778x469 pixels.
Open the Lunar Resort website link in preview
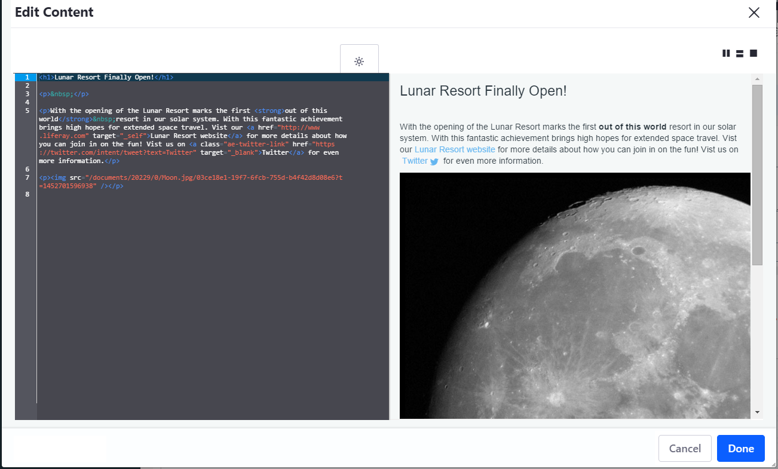point(455,149)
